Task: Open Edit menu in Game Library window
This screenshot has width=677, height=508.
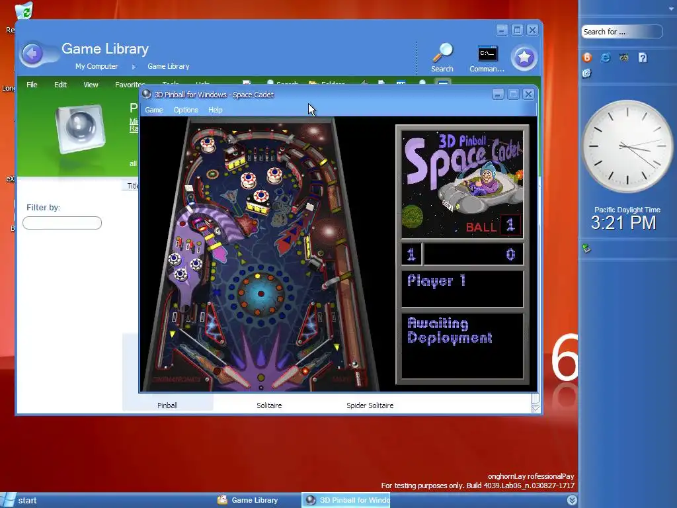Action: (60, 85)
